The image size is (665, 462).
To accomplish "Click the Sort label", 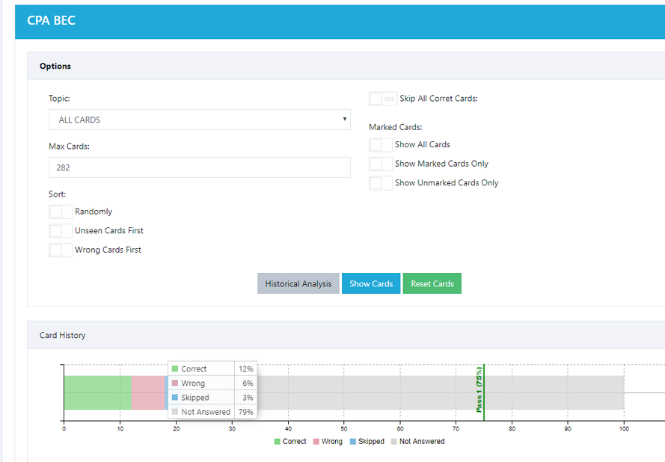I will click(x=58, y=194).
